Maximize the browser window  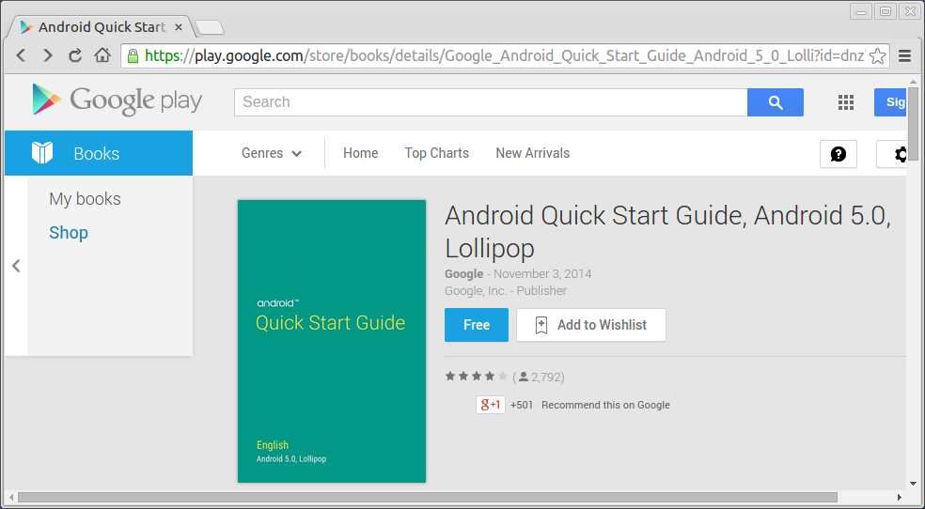886,11
